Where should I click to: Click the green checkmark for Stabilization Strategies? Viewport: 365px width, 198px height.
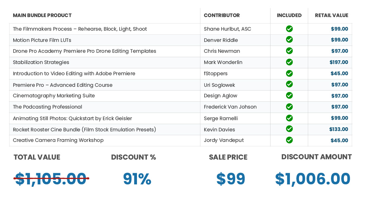coord(289,62)
